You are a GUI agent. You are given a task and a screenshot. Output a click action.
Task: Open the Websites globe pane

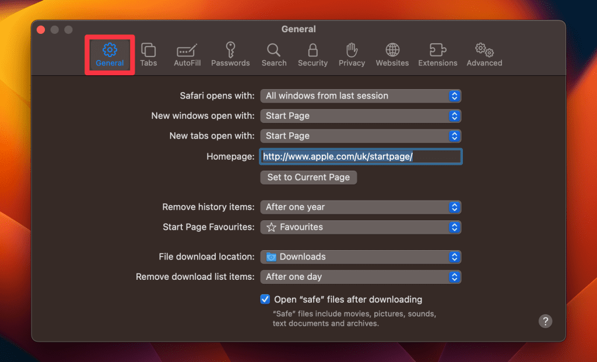[392, 55]
